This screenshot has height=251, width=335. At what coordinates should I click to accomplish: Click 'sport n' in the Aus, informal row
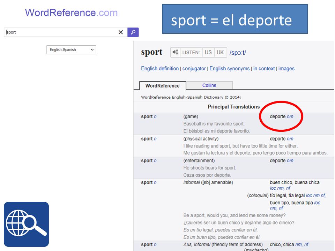[x=149, y=245]
